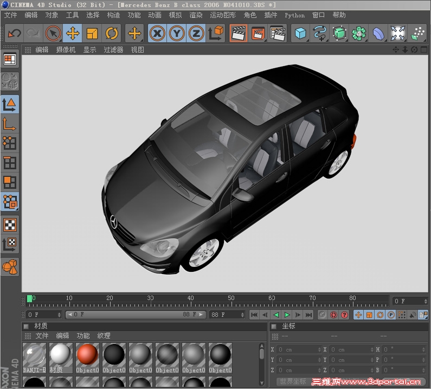Click the end frame field showing 88 F
This screenshot has width=431, height=389.
[227, 315]
